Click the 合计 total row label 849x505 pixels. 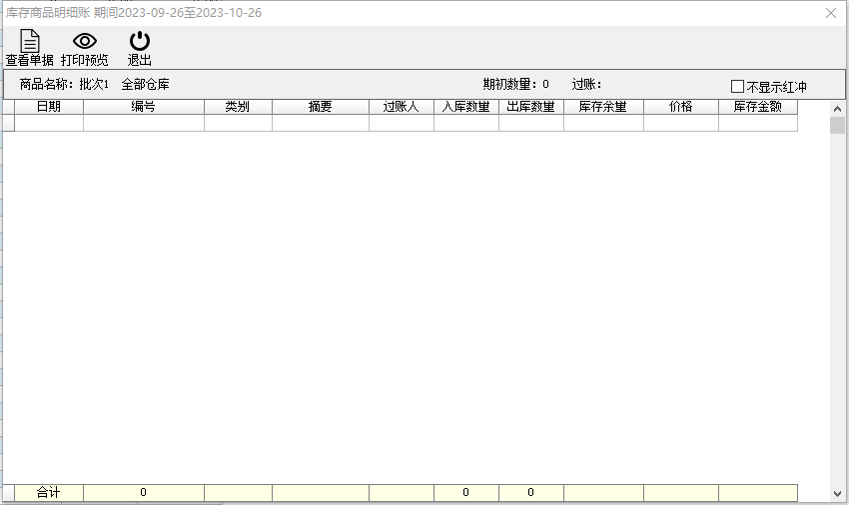click(x=49, y=493)
